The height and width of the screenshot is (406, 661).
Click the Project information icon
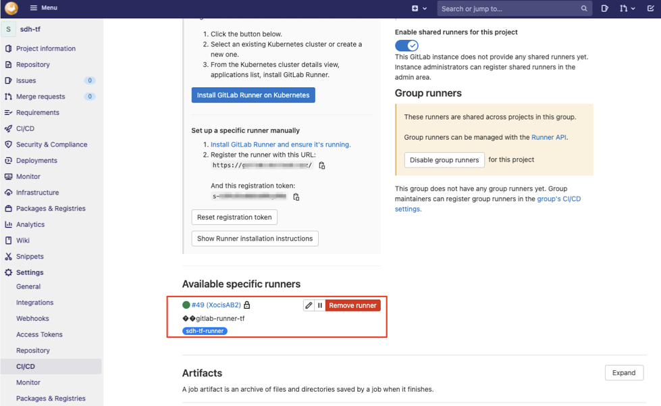(8, 49)
